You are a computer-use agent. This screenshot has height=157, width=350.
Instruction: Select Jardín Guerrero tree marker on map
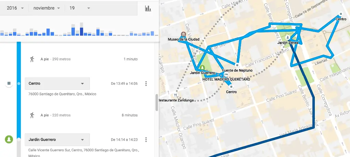click(202, 67)
